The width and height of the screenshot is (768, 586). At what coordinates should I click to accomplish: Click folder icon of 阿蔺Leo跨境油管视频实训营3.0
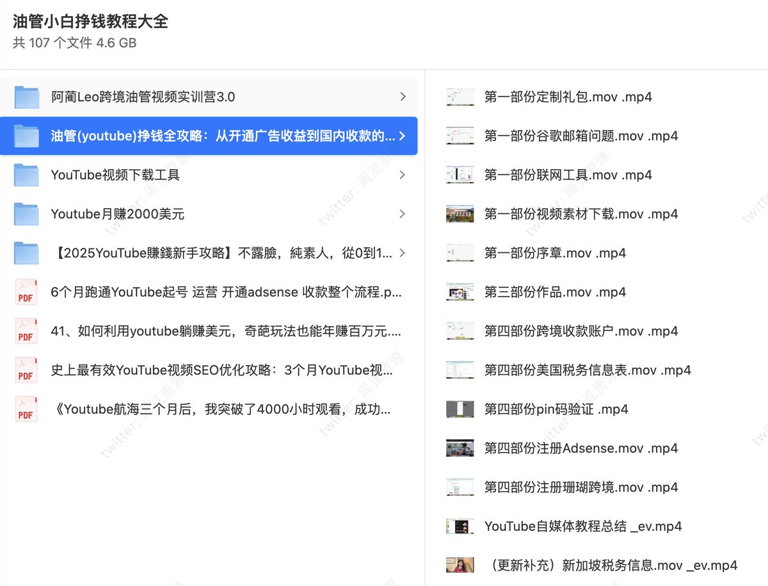[x=27, y=97]
